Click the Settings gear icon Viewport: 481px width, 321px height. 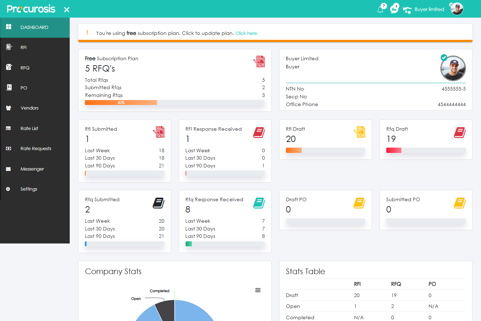[8, 189]
